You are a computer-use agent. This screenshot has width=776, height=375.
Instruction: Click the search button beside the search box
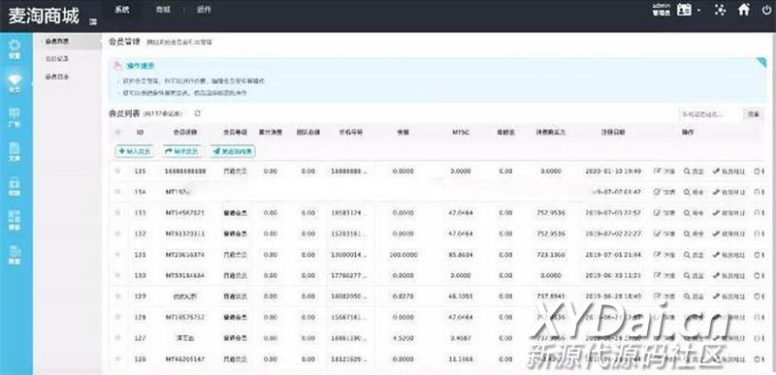pos(754,114)
